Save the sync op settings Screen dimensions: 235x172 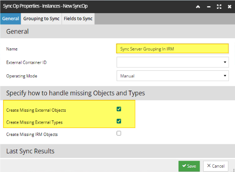(189, 166)
